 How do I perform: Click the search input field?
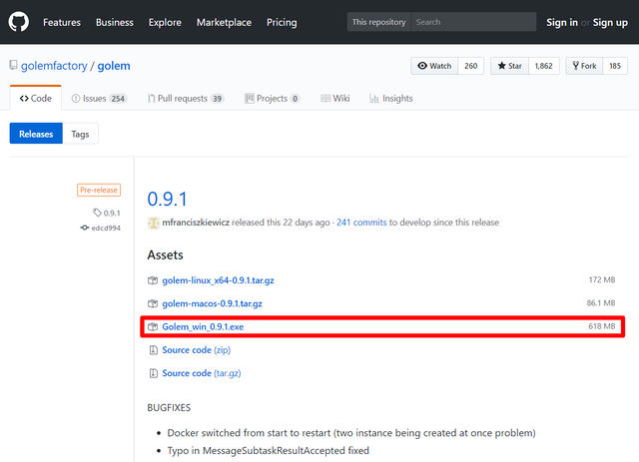473,22
